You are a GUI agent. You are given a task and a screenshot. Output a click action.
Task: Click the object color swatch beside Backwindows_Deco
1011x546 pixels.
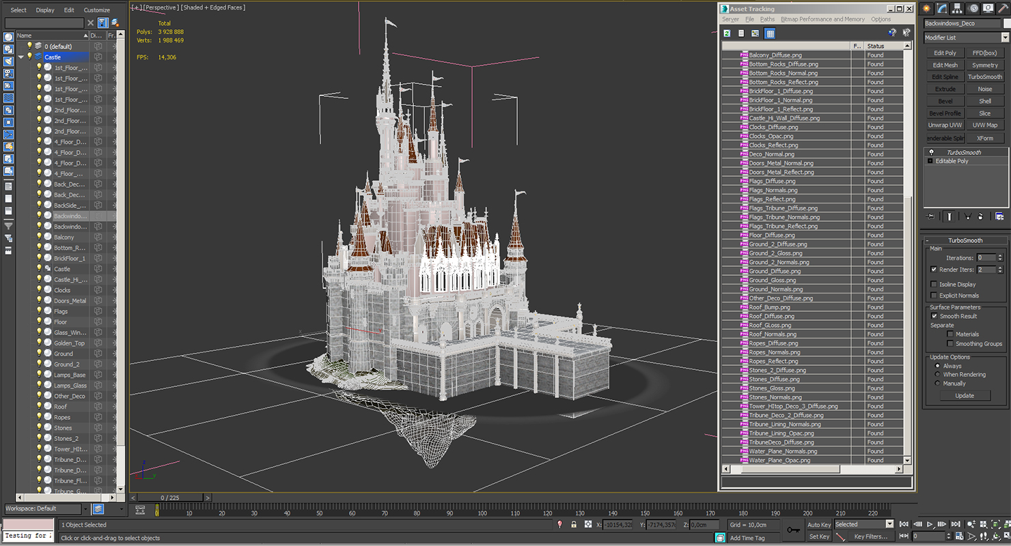[1006, 23]
